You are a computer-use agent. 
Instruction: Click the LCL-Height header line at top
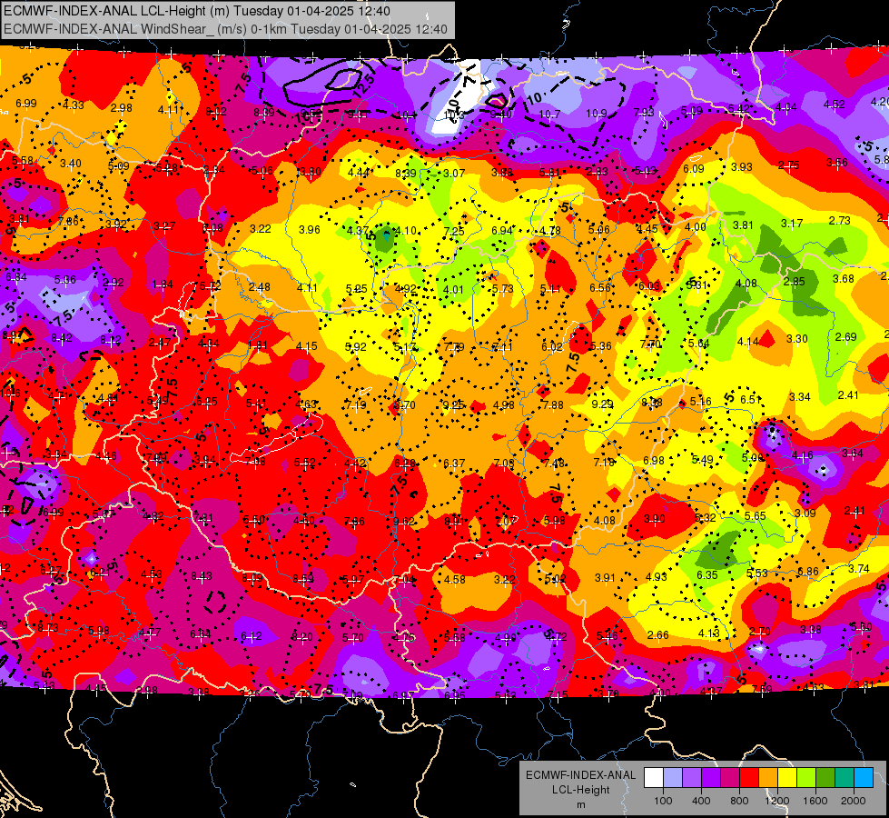197,10
